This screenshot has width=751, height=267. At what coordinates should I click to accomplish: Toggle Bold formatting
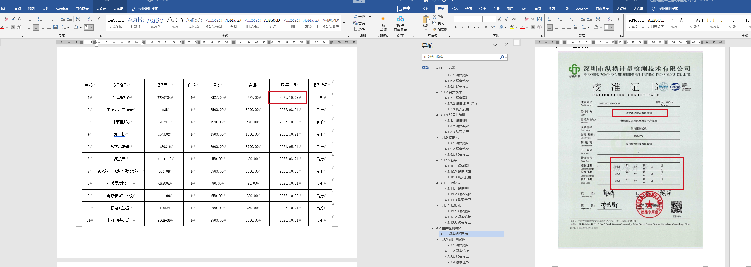point(456,28)
